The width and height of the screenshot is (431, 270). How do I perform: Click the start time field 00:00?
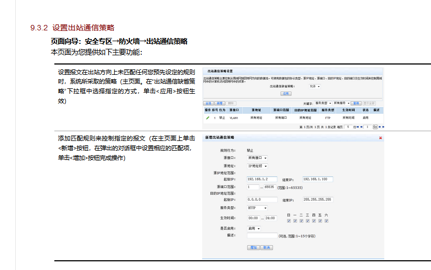pos(253,218)
